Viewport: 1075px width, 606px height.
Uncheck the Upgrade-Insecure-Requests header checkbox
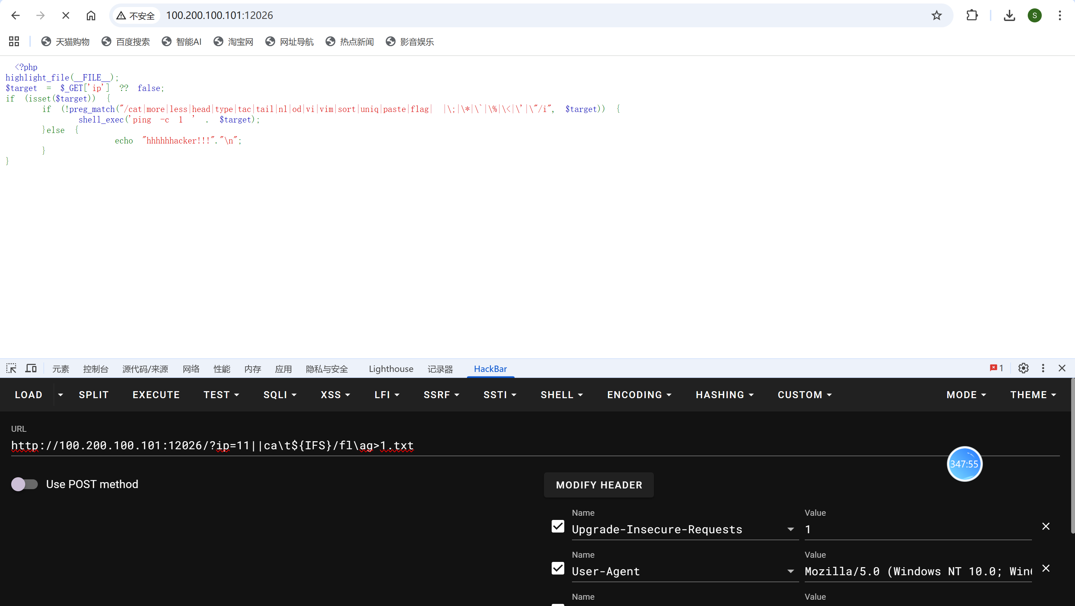click(x=558, y=526)
